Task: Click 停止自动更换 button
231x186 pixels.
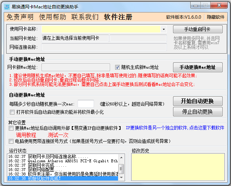Action: click(198, 112)
